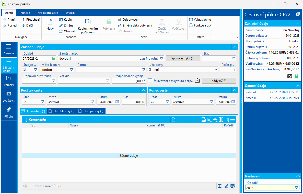Viewport: 303px width, 194px height.
Task: Click the pencil icon in Komentáře footer
Action: coord(226,186)
